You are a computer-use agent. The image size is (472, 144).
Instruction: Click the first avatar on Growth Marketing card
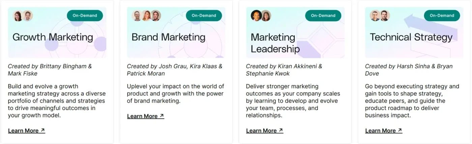point(18,15)
